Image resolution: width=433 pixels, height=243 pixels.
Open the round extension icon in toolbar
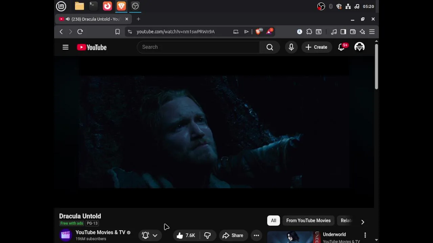tap(299, 32)
